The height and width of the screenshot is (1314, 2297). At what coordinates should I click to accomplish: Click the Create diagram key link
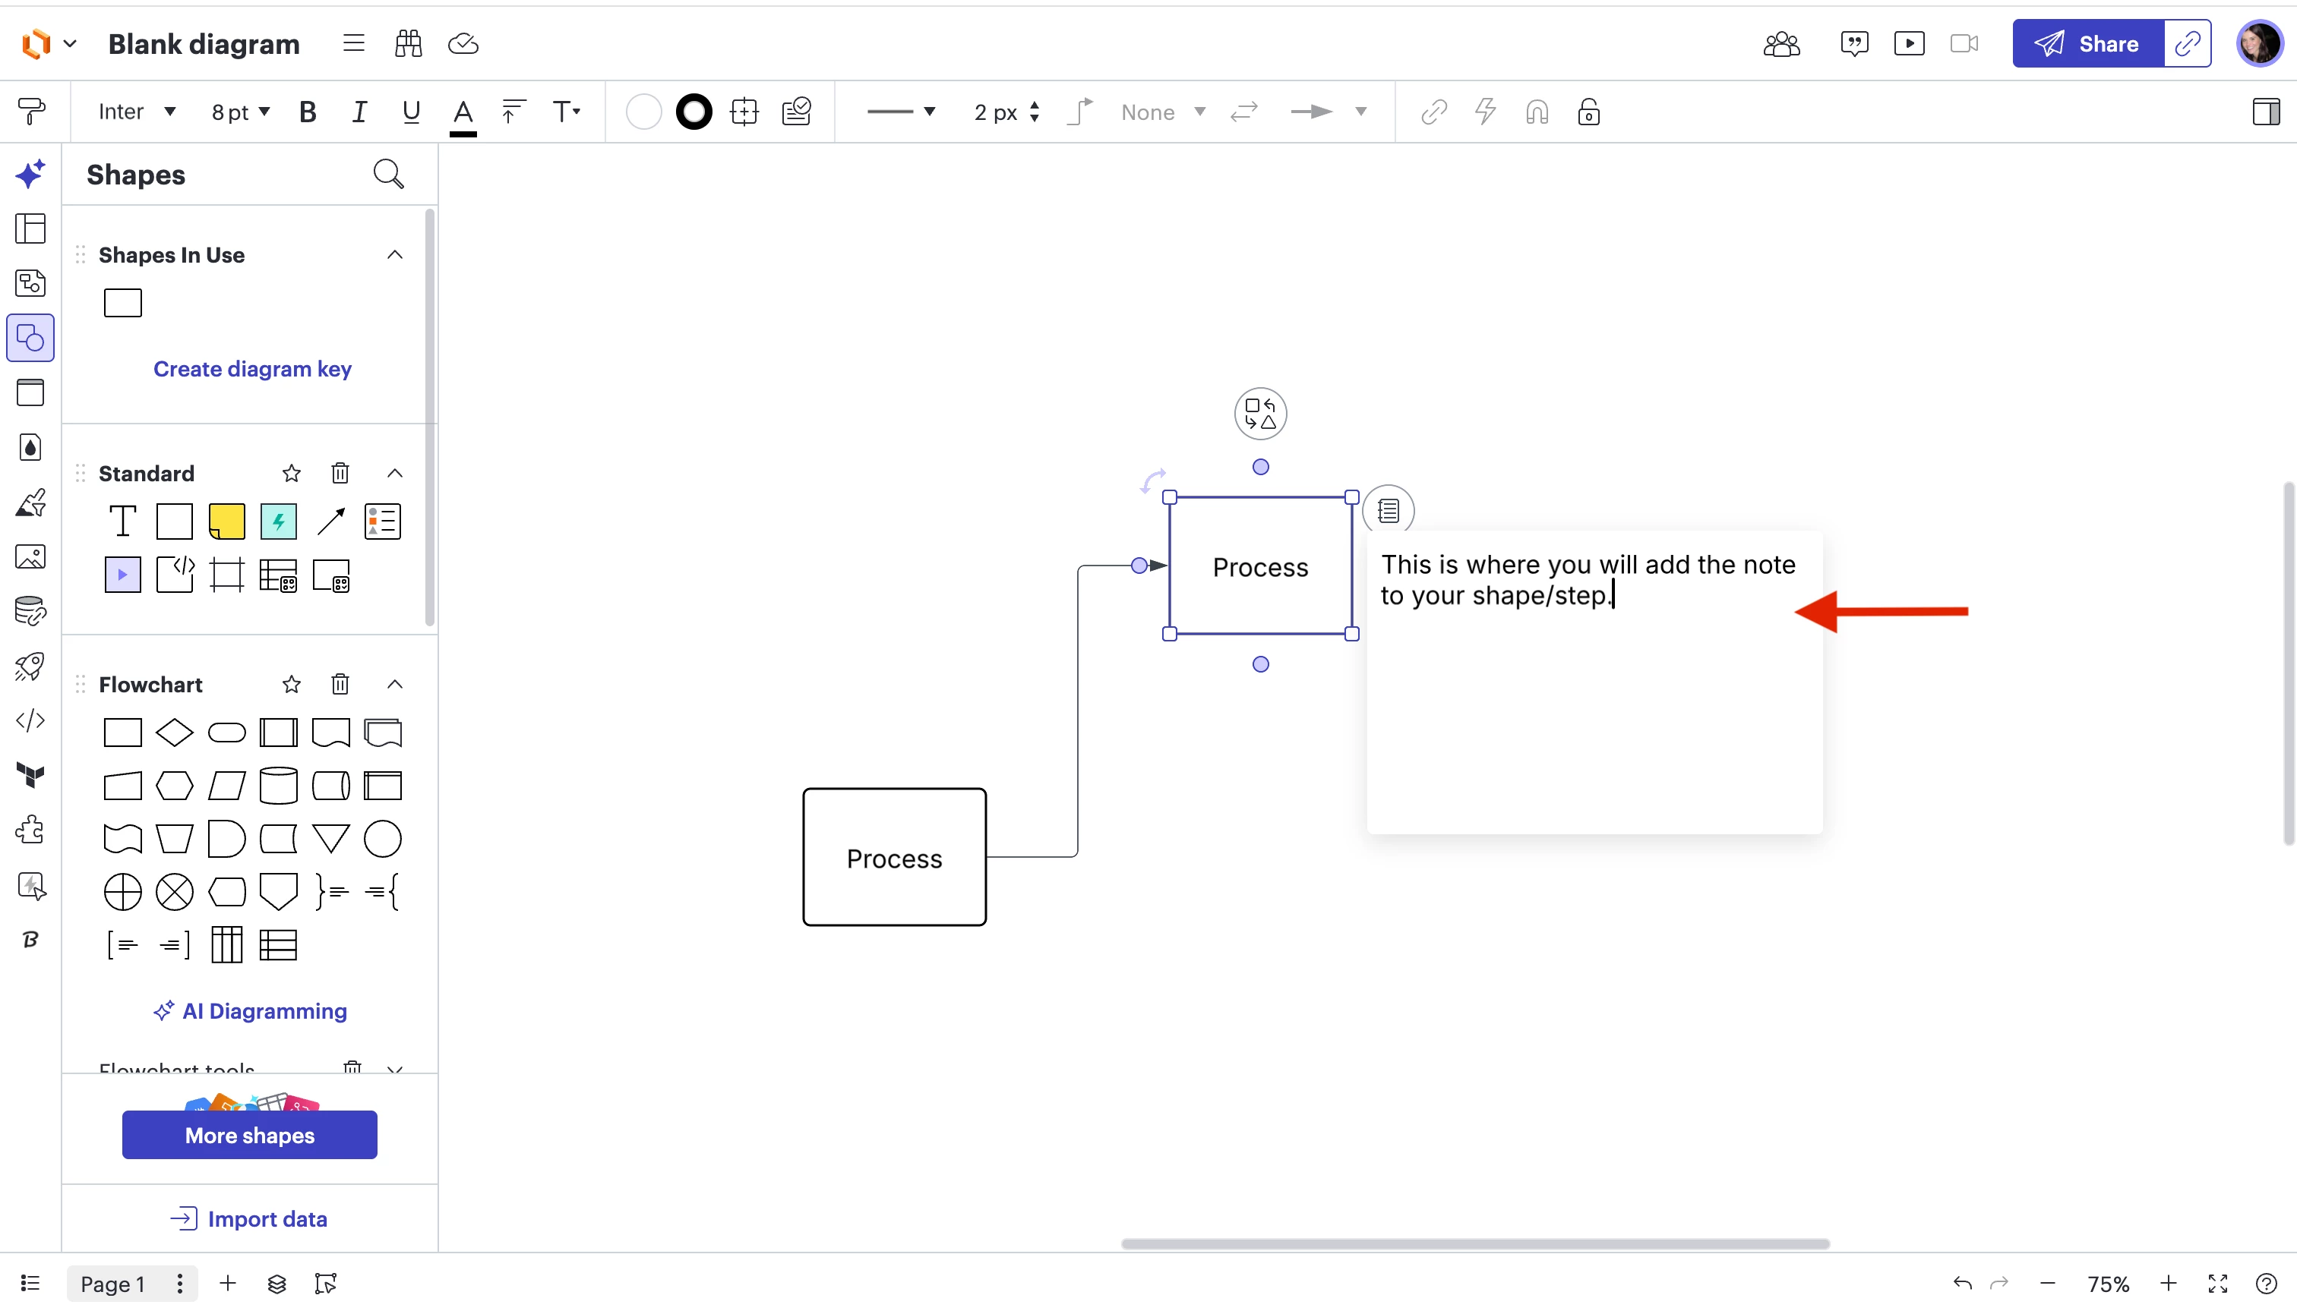tap(252, 369)
